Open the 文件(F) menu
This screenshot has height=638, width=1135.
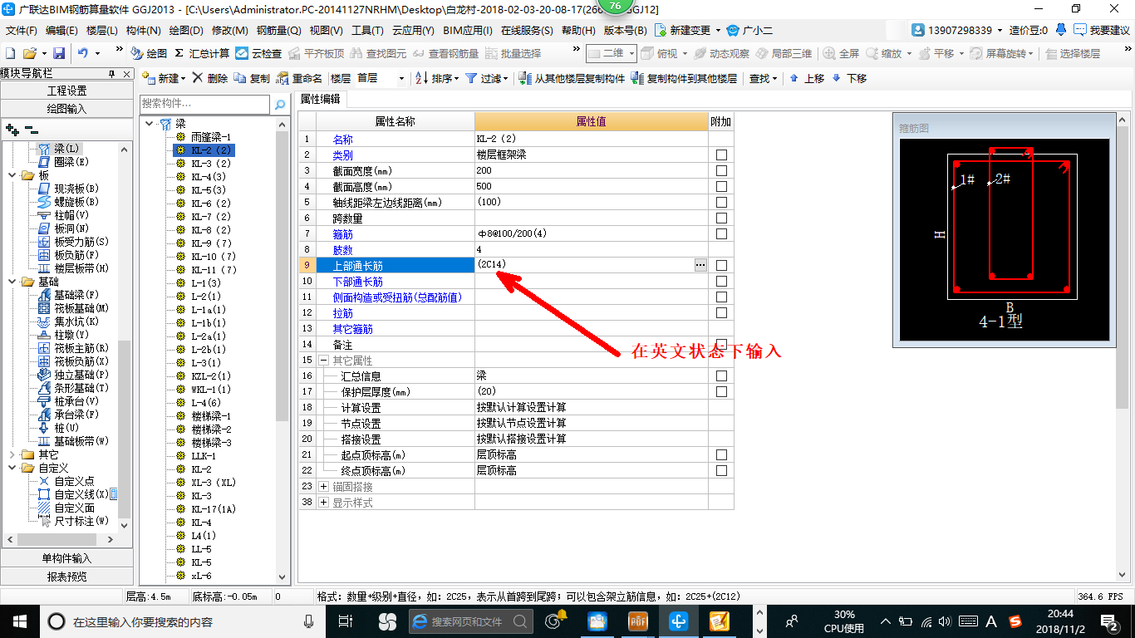coord(22,31)
